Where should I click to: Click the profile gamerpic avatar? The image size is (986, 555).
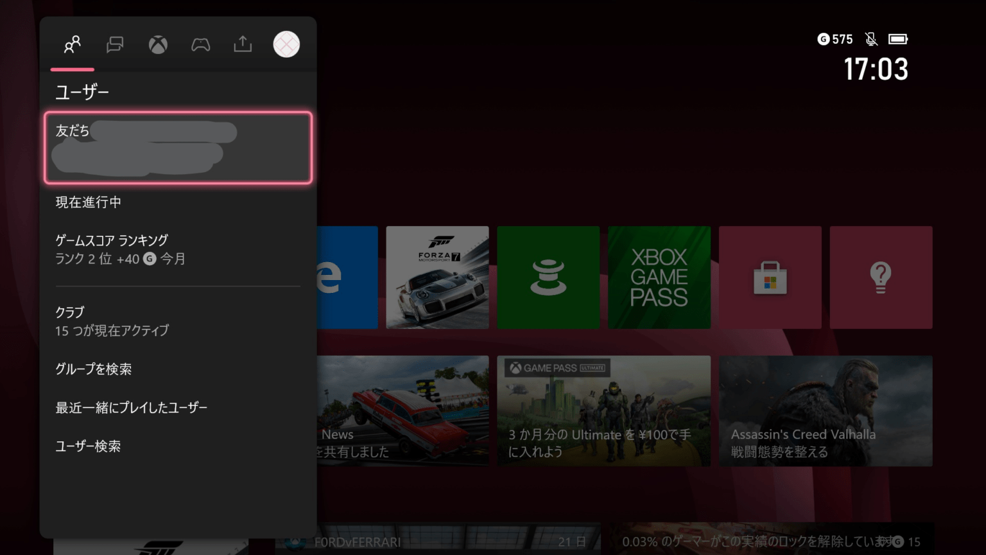pyautogui.click(x=286, y=44)
